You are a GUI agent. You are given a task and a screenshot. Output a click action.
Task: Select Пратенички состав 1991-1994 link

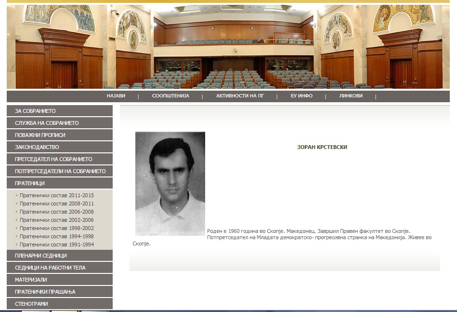pos(56,245)
